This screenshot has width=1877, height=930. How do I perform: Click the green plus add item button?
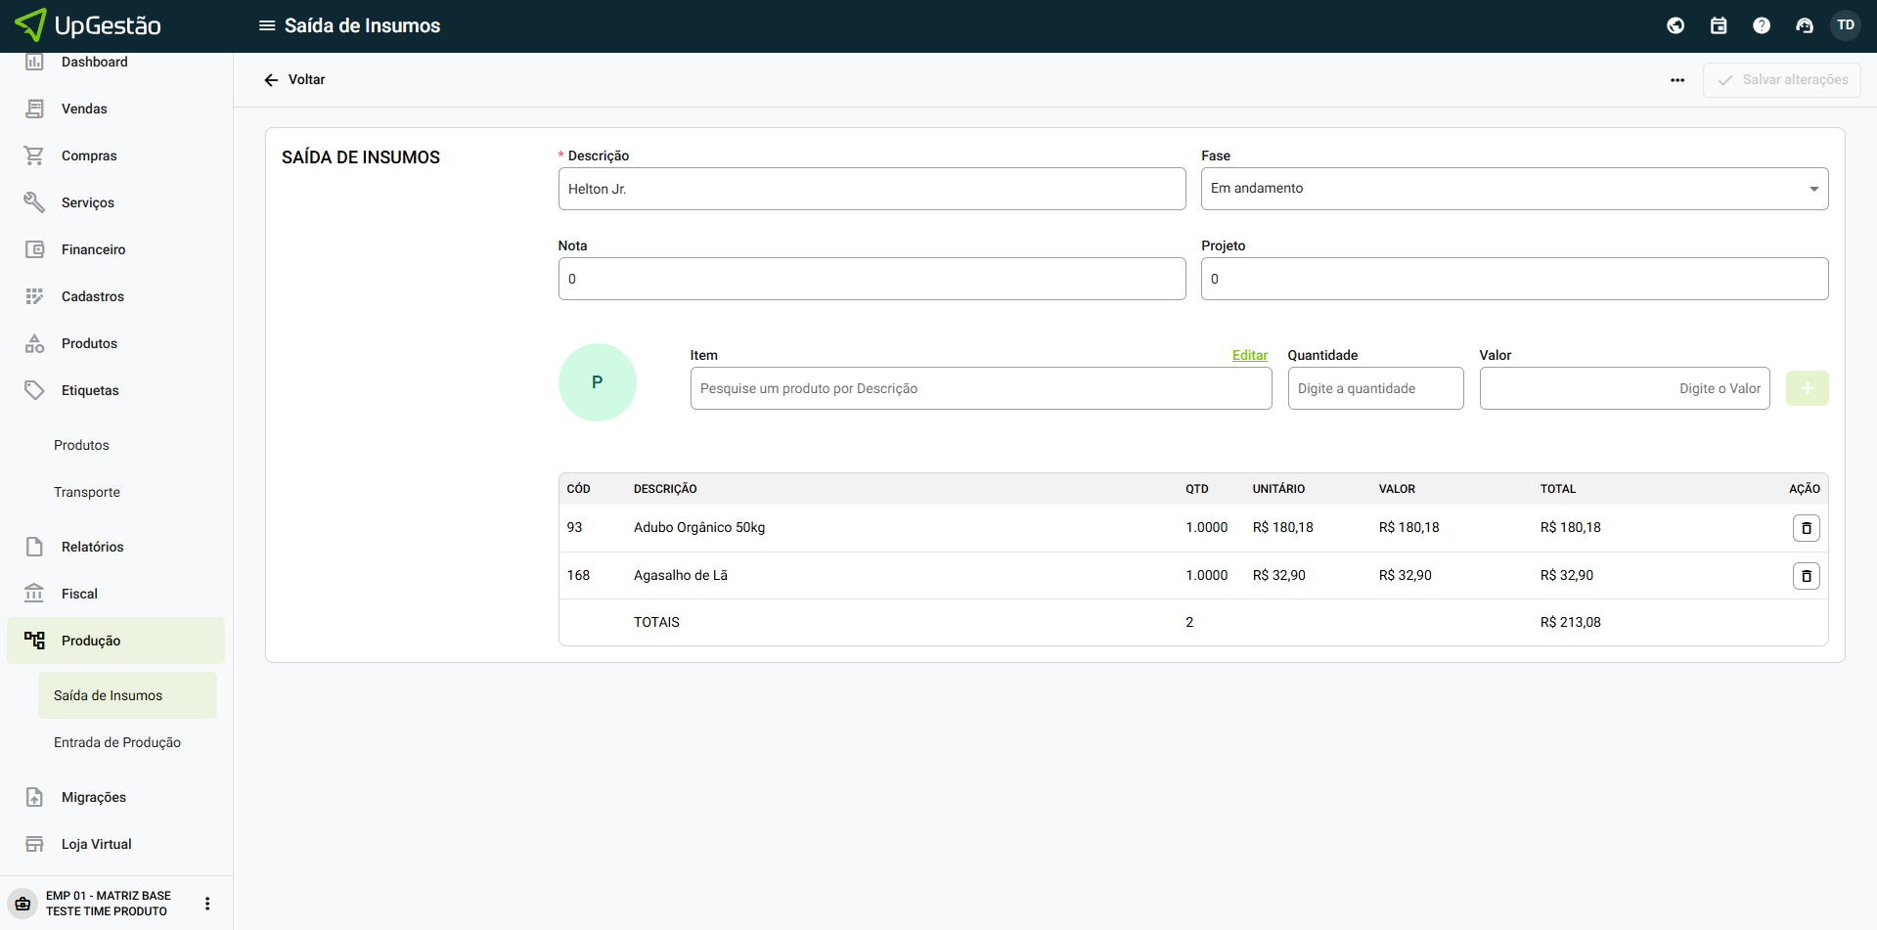click(1807, 388)
